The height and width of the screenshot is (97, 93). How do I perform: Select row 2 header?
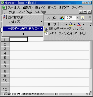5,44
